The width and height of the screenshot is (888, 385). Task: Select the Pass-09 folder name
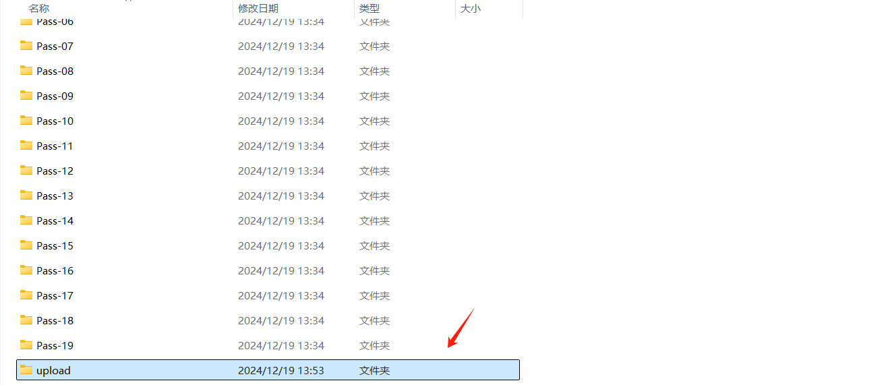point(55,96)
